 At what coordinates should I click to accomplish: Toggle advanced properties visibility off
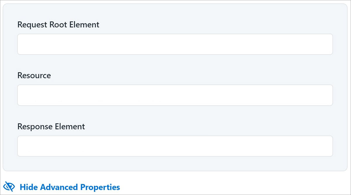coord(69,187)
